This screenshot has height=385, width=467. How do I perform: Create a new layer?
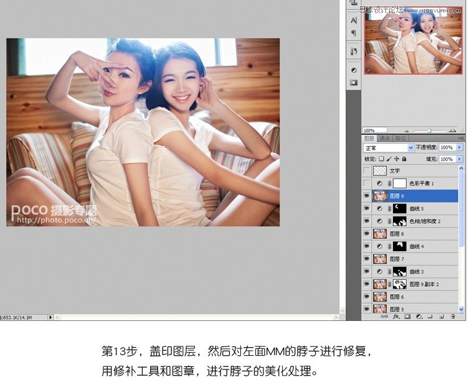[x=441, y=316]
